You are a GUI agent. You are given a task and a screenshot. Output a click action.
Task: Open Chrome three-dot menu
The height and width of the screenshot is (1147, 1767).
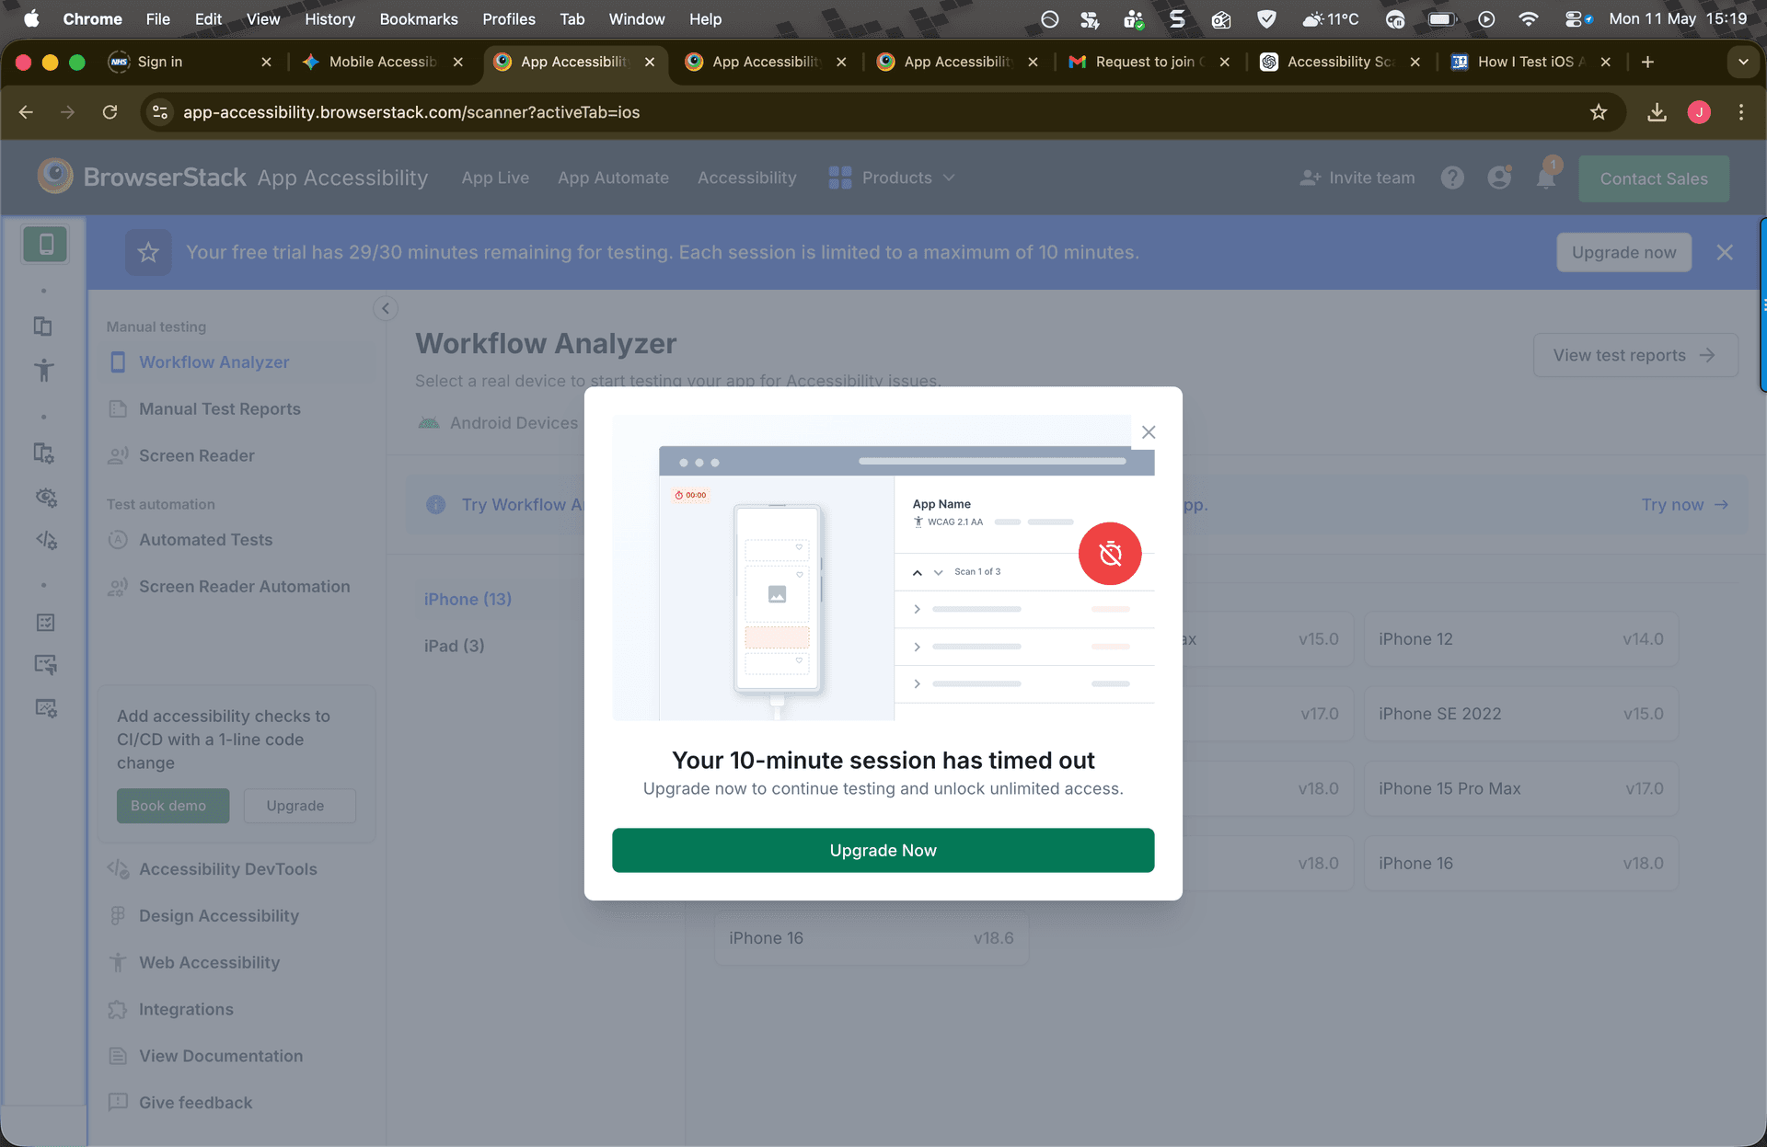click(x=1740, y=112)
